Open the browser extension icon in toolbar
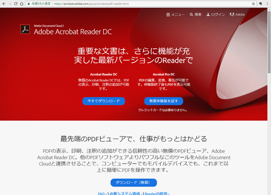 pyautogui.click(x=260, y=3)
